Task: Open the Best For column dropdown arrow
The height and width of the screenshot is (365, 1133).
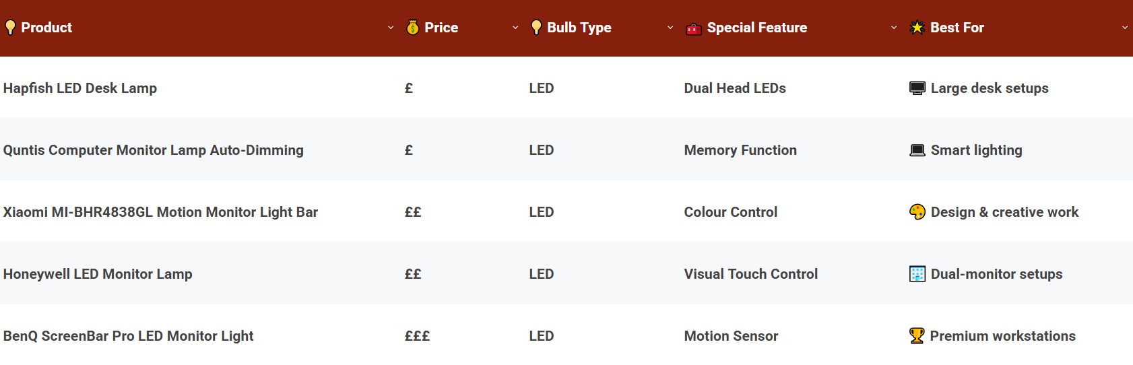Action: coord(1124,28)
